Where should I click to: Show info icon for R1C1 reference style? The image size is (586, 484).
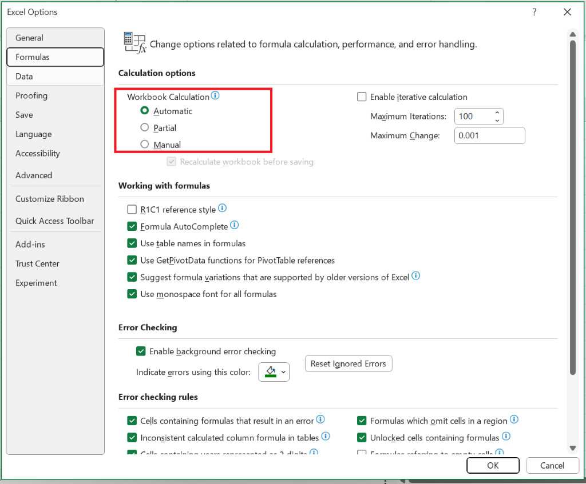[x=223, y=208]
